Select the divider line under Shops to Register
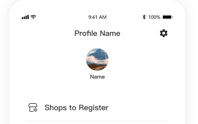The width and height of the screenshot is (198, 124). click(x=97, y=121)
